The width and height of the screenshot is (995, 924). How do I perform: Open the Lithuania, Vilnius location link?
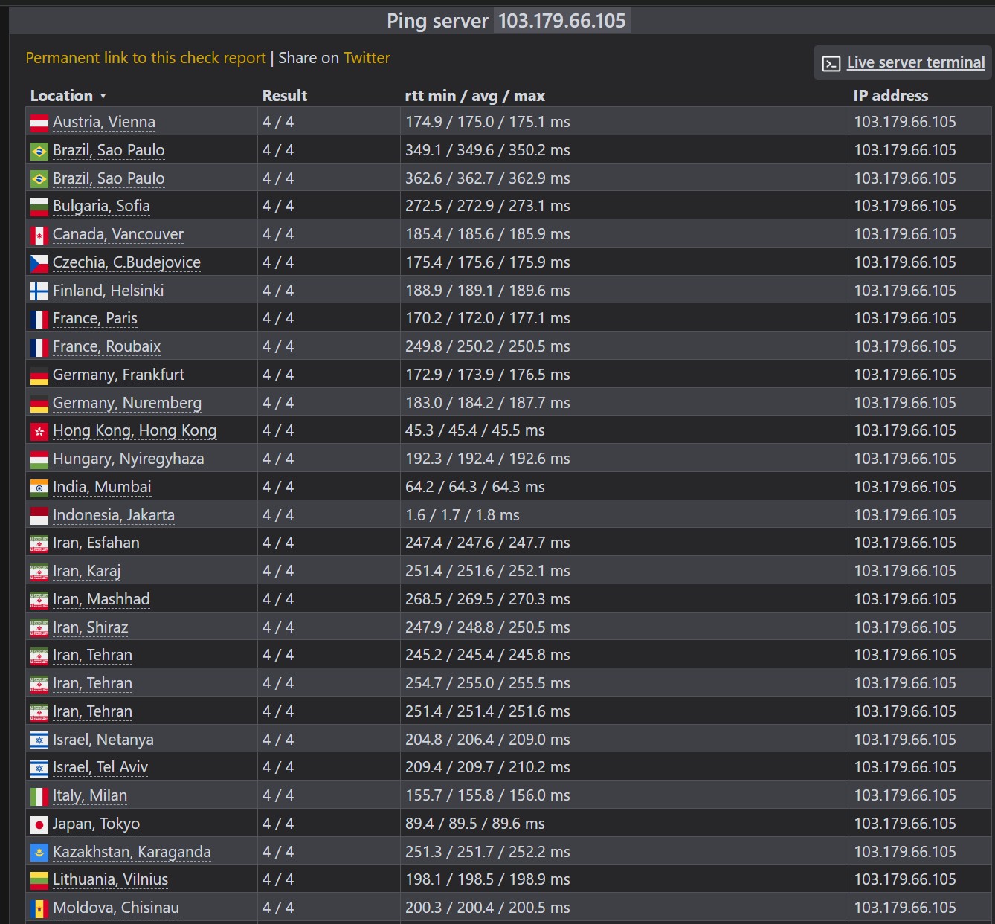[x=110, y=879]
